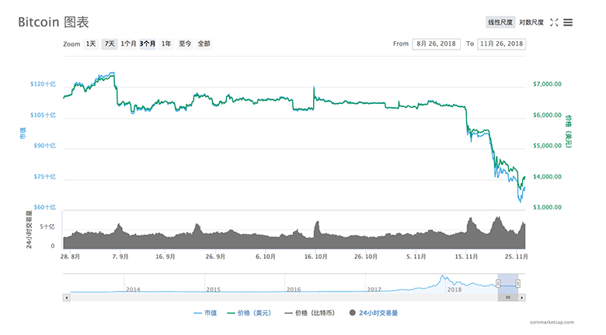Image resolution: width=606 pixels, height=335 pixels.
Task: Click the 2016 label in navigator
Action: point(294,289)
